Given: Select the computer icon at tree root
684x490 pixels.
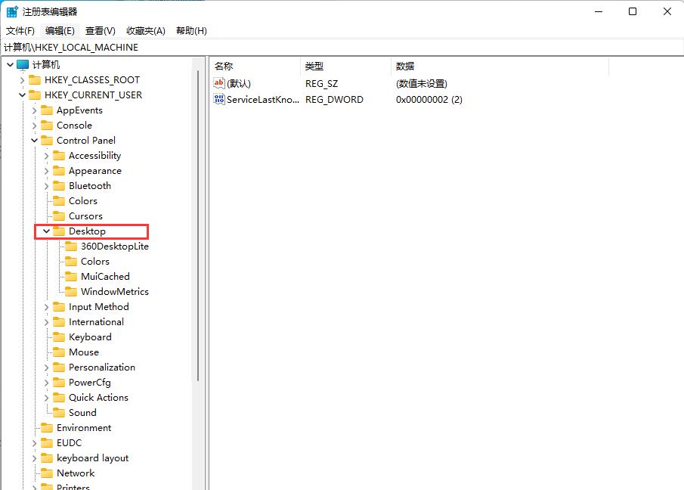Looking at the screenshot, I should tap(23, 65).
